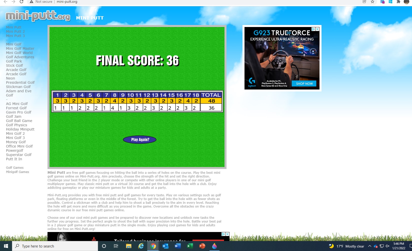The image size is (412, 251).
Task: Open the browser extensions puzzle icon
Action: coord(398,2)
